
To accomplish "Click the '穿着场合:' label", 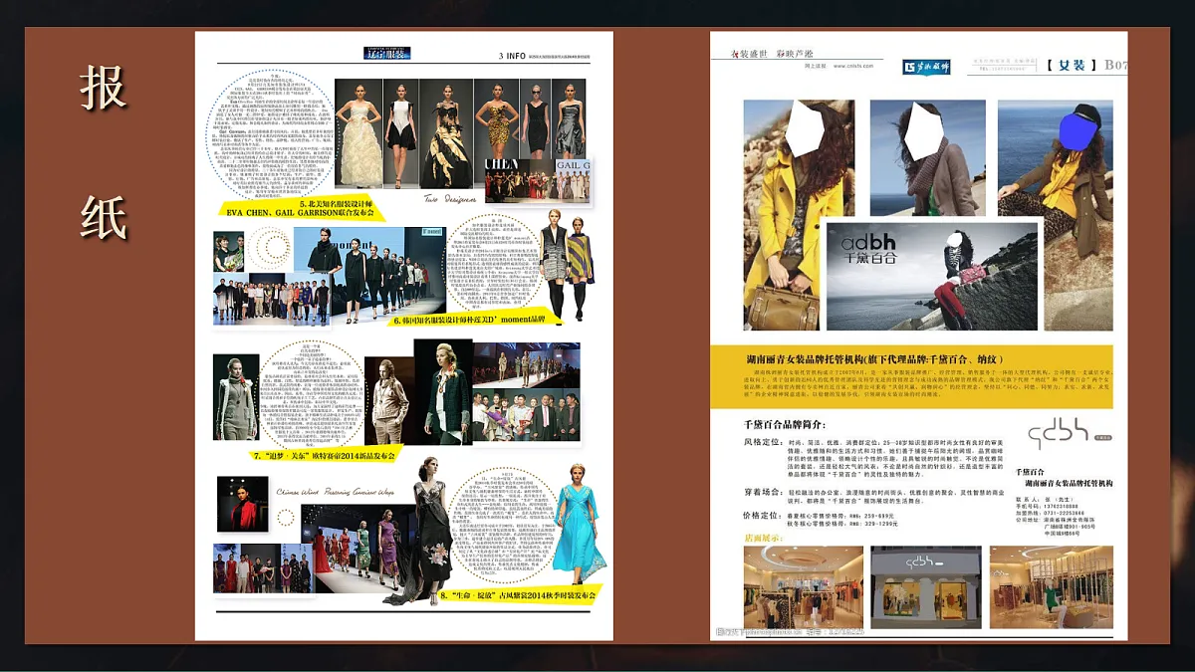I will tap(764, 492).
